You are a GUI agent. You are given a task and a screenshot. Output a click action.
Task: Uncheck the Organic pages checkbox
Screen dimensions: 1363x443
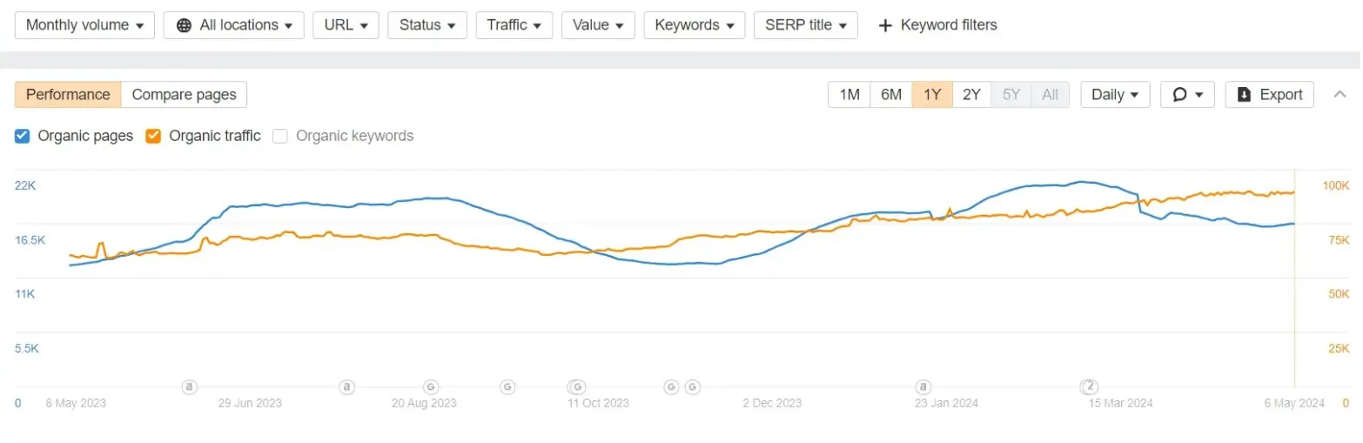[x=23, y=136]
